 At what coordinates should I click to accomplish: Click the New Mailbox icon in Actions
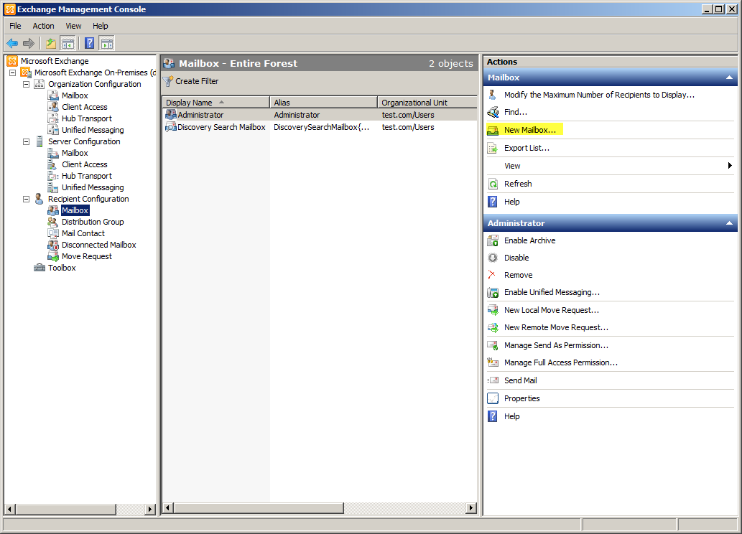coord(493,130)
